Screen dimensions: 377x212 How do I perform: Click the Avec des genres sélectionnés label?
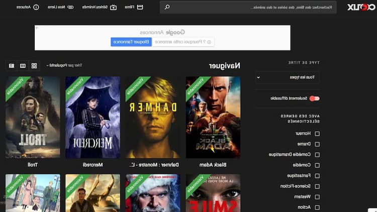coord(300,119)
